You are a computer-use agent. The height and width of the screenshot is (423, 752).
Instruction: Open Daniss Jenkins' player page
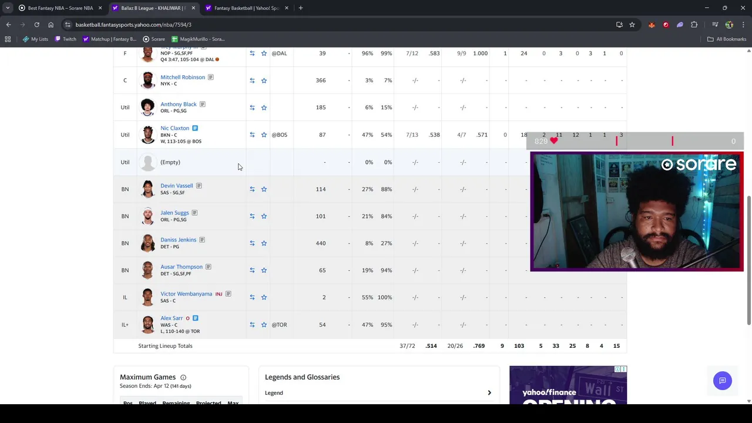click(179, 240)
